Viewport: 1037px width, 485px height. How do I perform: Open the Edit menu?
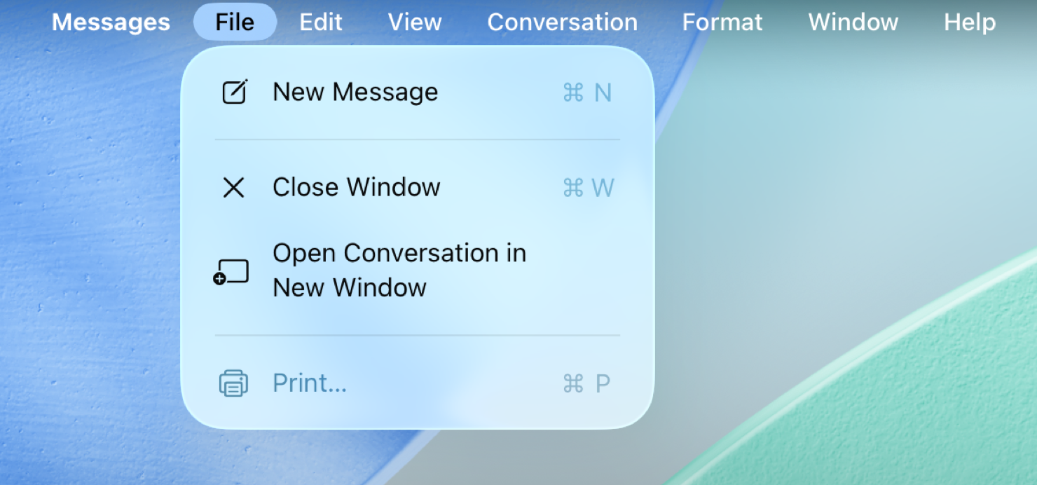pyautogui.click(x=320, y=22)
